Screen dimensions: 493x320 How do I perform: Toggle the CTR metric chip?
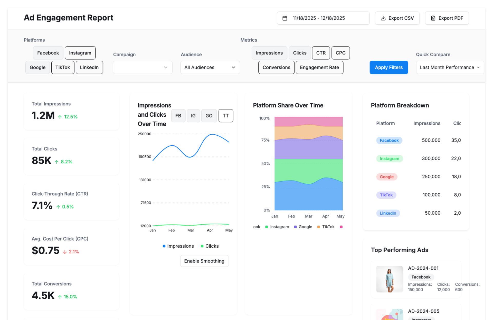[x=321, y=53]
